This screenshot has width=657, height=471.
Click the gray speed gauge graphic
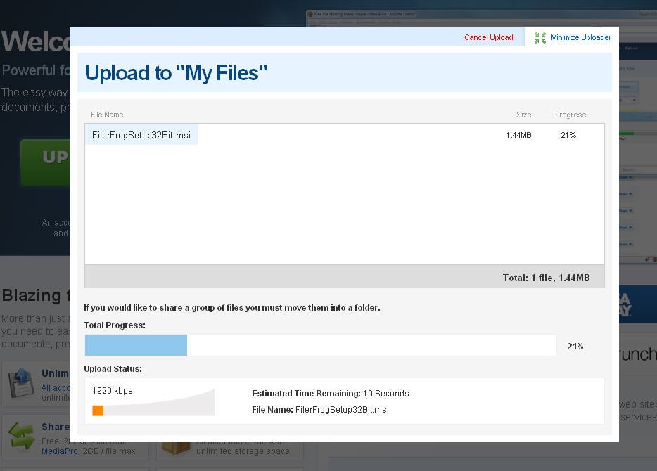coord(153,403)
